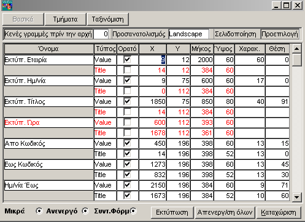Uncheck Ορατό for Εκτύπ. Εταιρία Value row
The height and width of the screenshot is (222, 305).
click(x=127, y=60)
